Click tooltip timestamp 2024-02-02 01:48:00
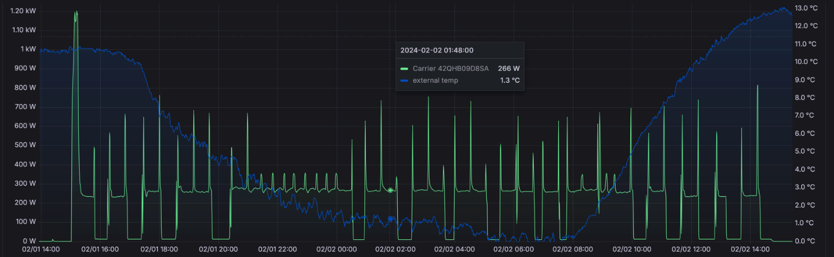 437,50
